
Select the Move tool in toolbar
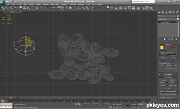tap(41, 8)
